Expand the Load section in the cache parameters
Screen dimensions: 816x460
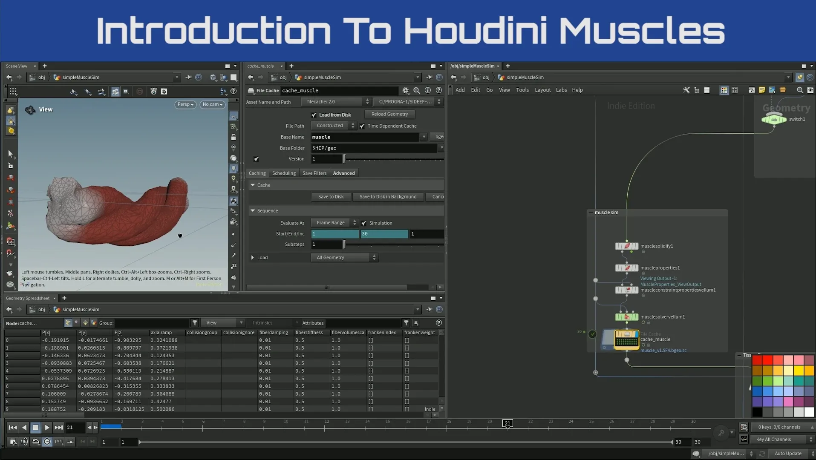(253, 257)
